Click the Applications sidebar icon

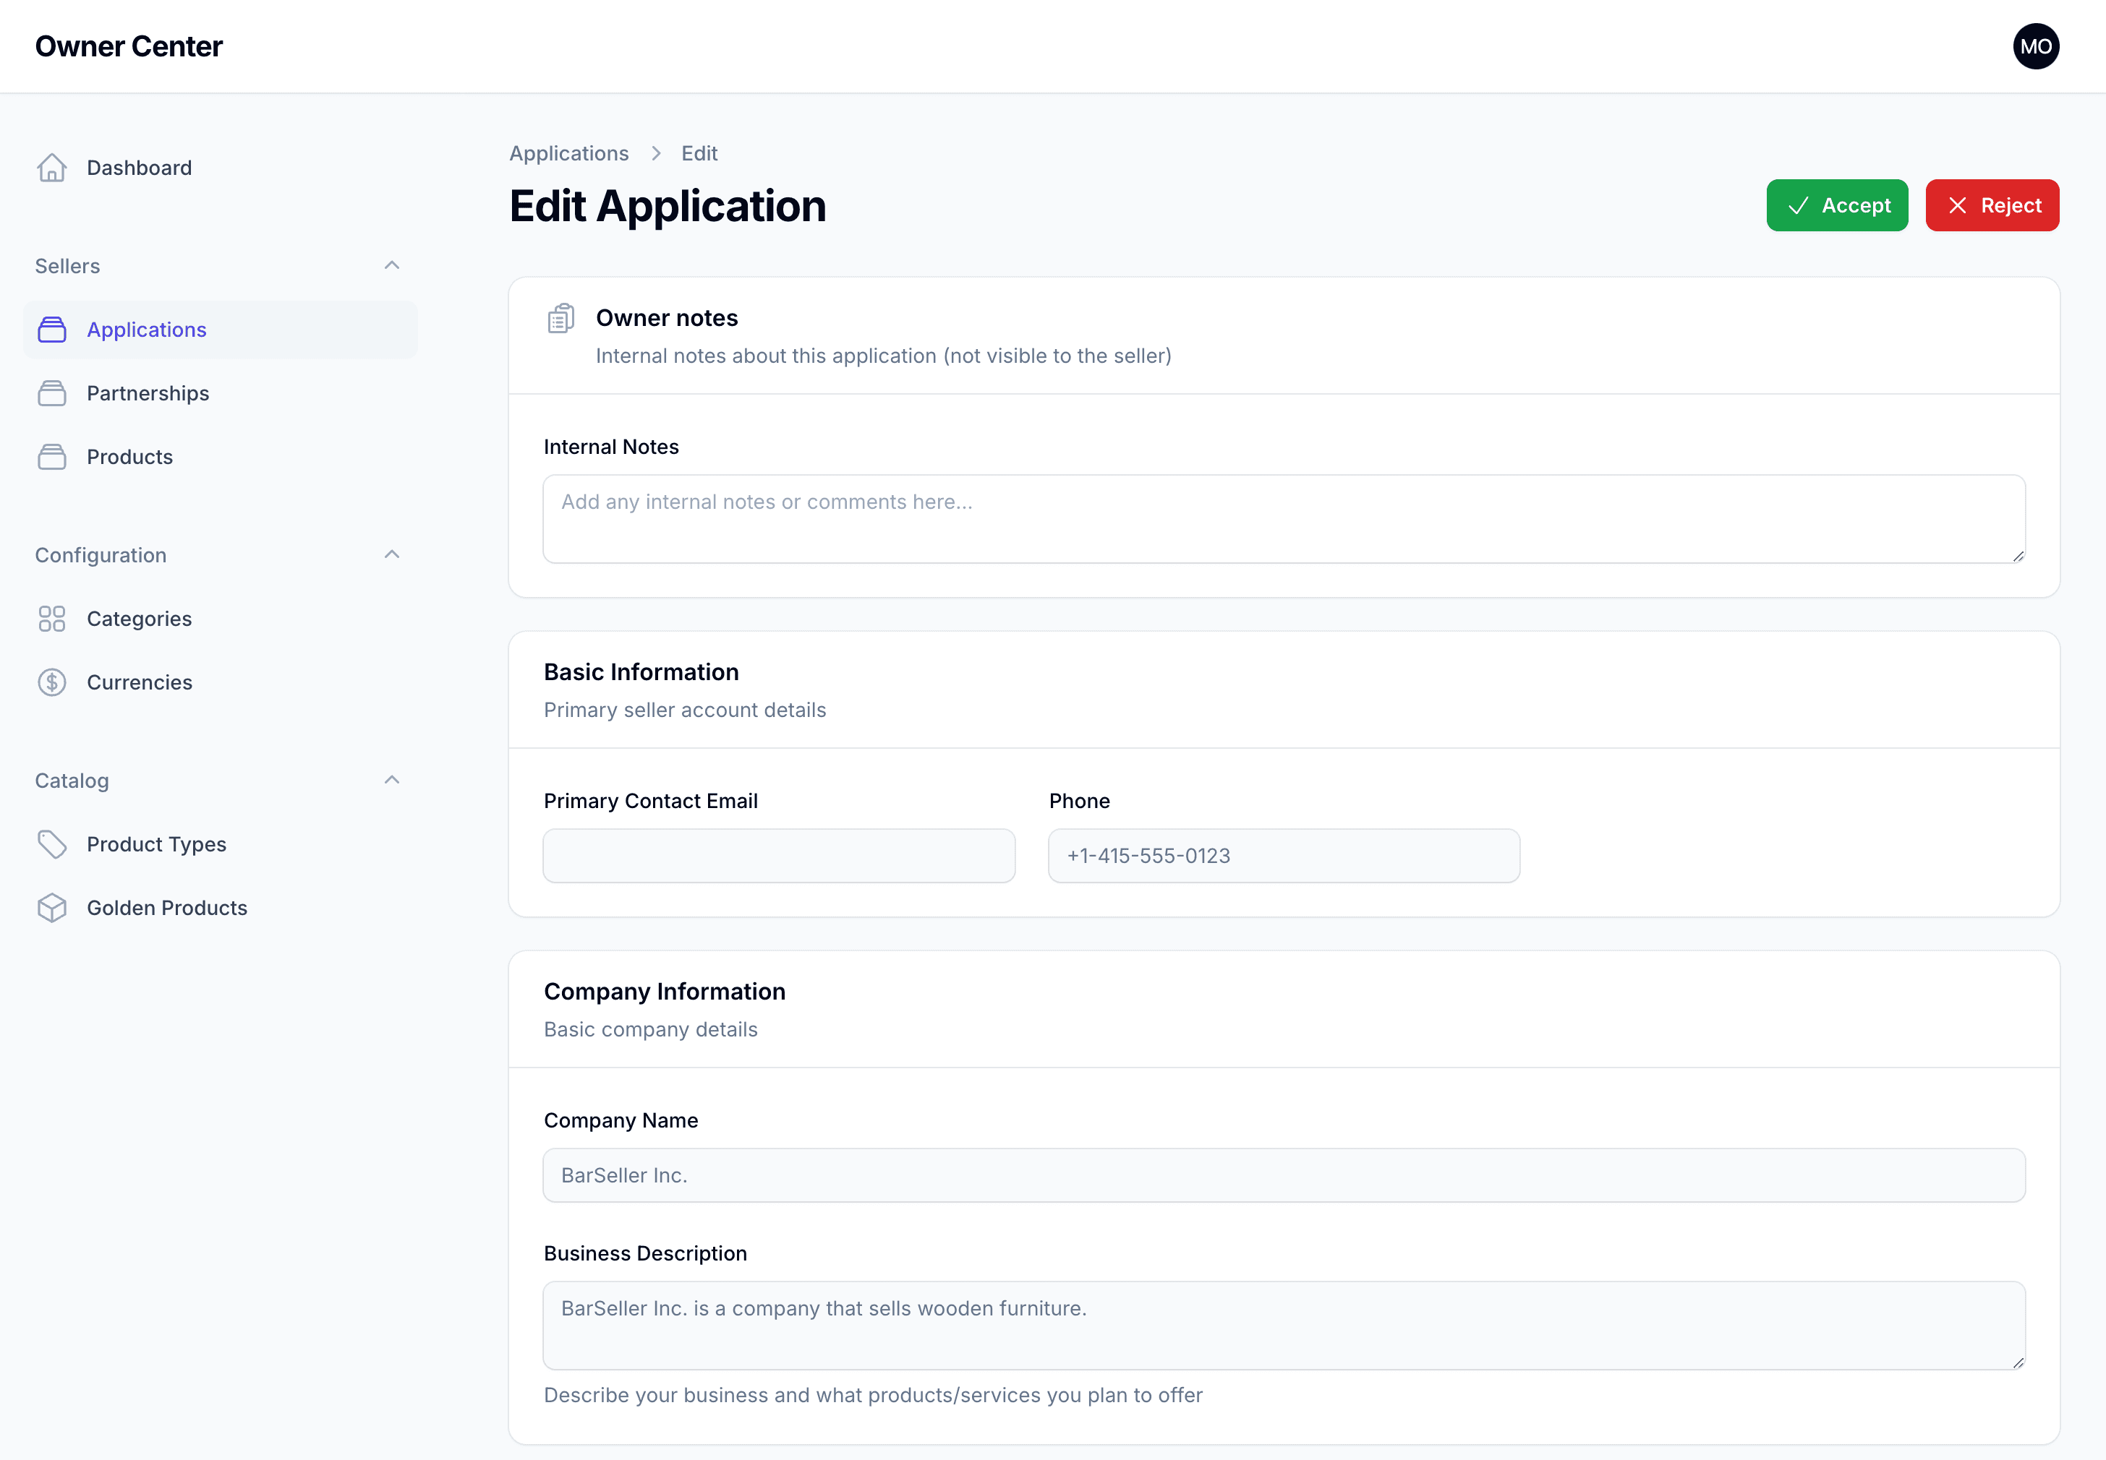coord(52,330)
